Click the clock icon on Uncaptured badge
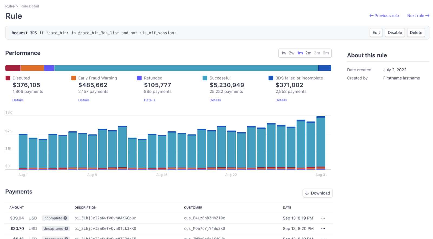433x239 pixels. click(x=66, y=229)
